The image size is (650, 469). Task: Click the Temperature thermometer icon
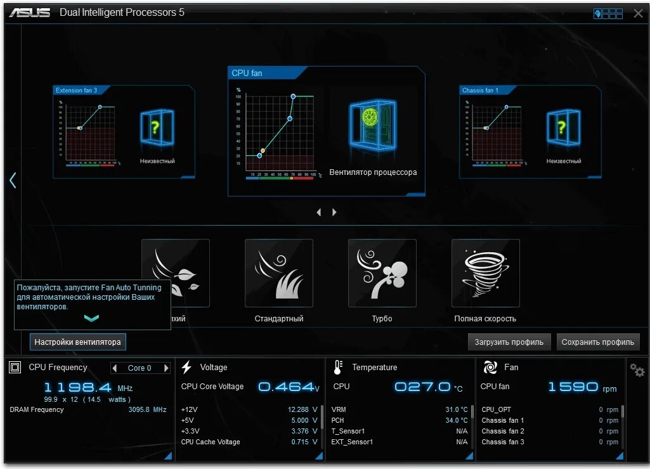tap(338, 367)
